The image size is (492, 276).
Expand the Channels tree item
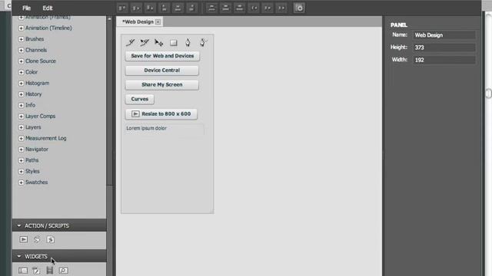pos(21,50)
